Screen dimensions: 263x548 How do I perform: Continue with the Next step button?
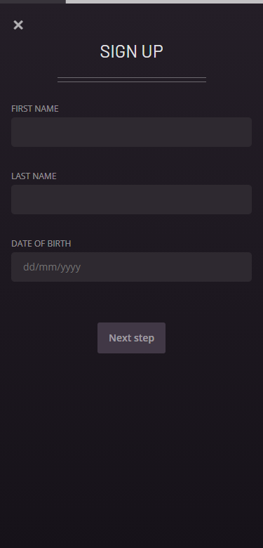(132, 338)
